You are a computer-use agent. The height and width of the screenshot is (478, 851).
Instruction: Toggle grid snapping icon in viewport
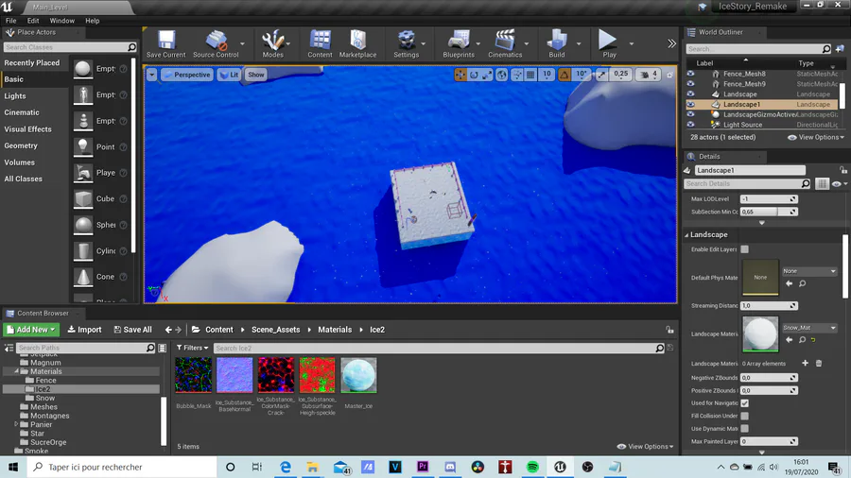pos(530,75)
